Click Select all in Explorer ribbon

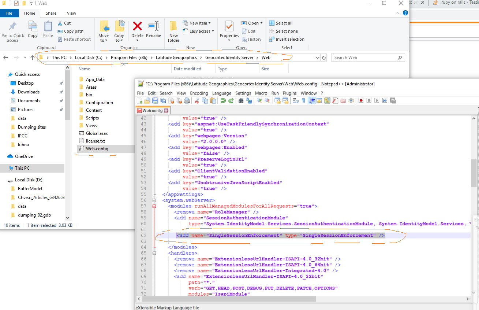click(281, 23)
